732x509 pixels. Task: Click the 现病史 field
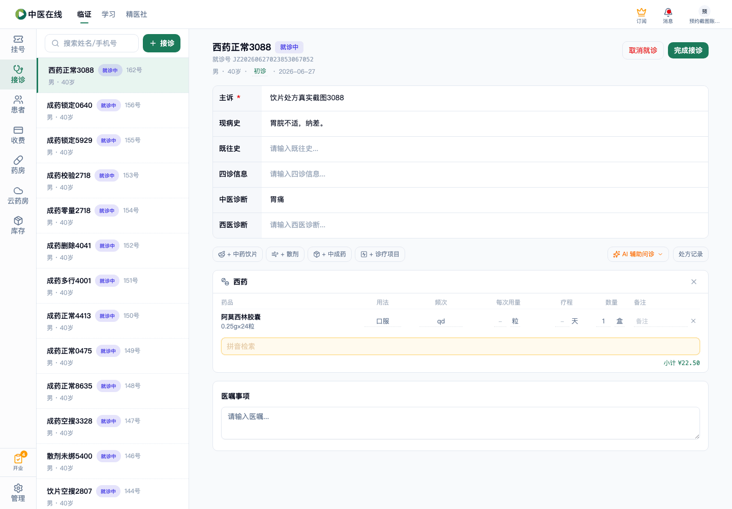tap(485, 124)
